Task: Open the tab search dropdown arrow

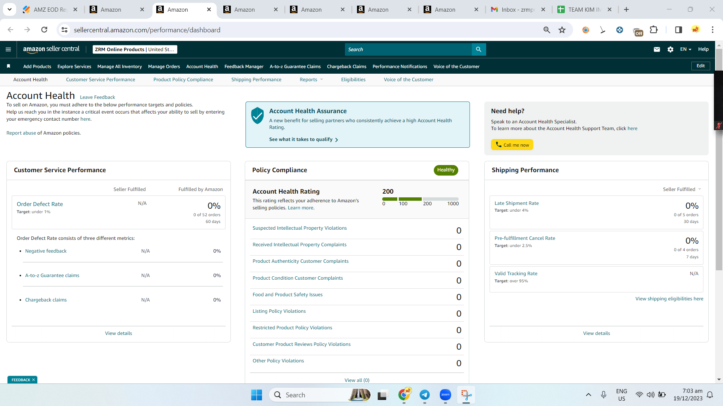Action: coord(9,9)
